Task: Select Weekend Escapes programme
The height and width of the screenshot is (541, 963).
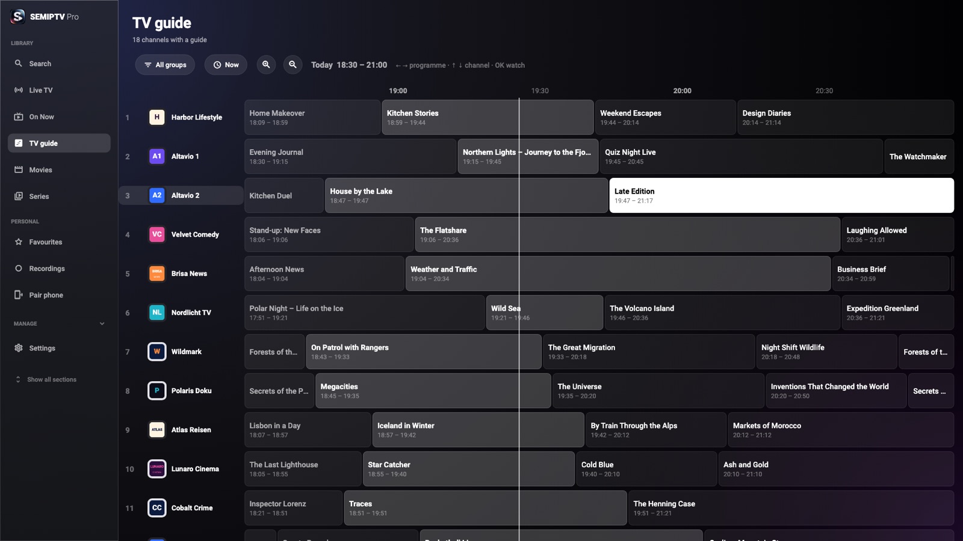Action: coord(666,117)
